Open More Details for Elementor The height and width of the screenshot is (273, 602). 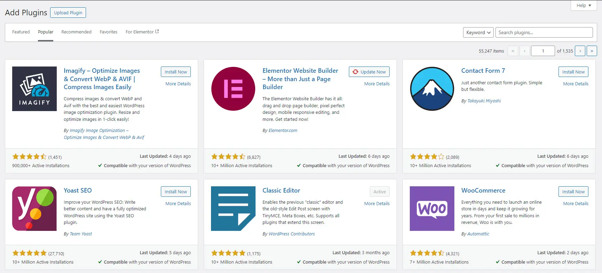coord(377,84)
